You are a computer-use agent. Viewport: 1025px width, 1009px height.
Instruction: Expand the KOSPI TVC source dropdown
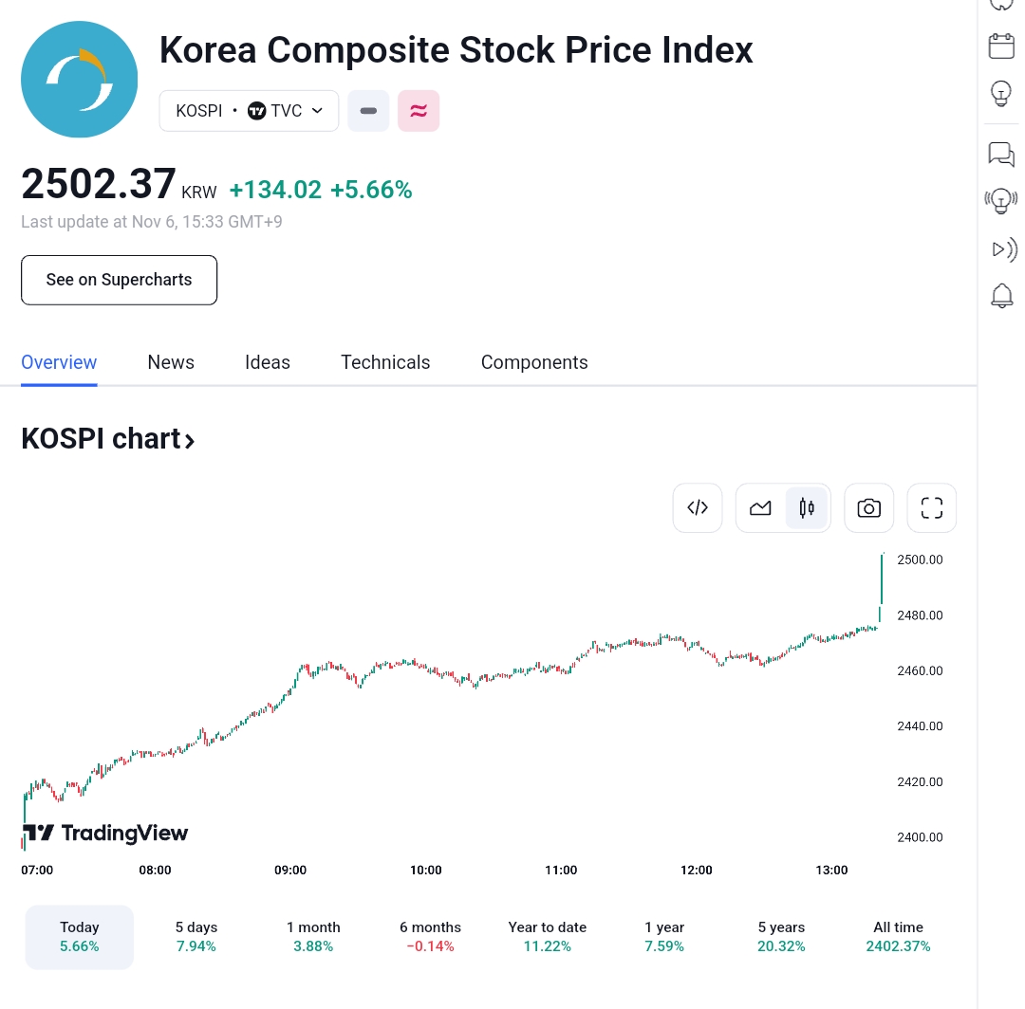[x=249, y=111]
